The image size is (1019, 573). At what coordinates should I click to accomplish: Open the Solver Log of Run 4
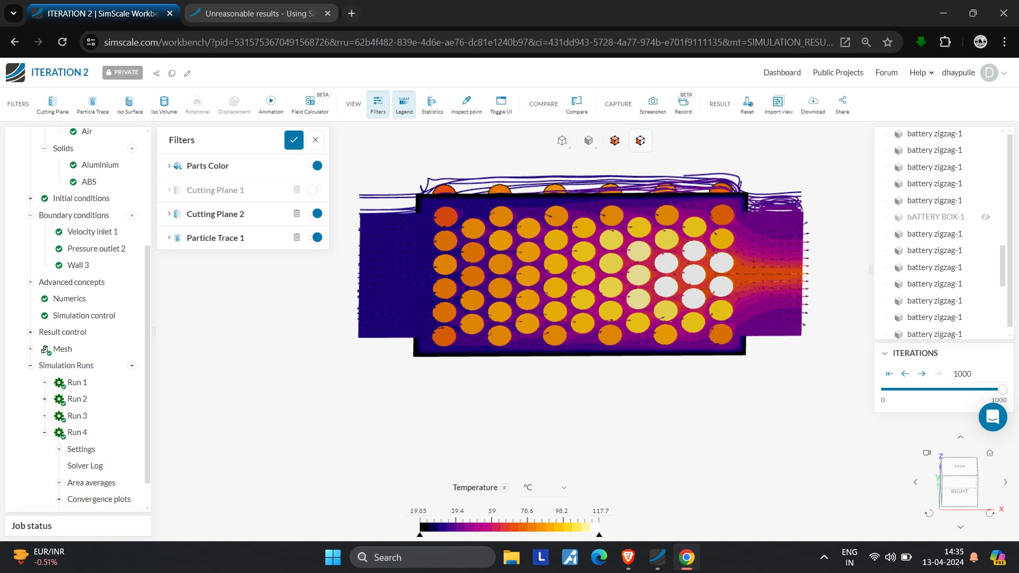click(x=85, y=466)
